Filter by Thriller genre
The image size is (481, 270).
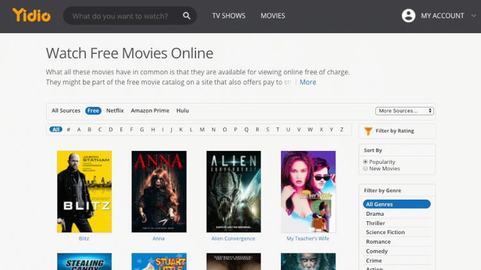pyautogui.click(x=375, y=223)
